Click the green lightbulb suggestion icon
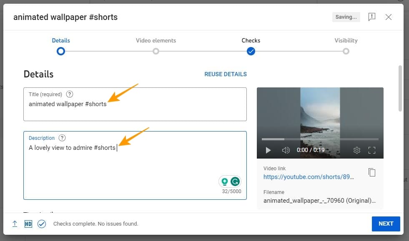Viewport: 409px width, 241px height. 224,181
